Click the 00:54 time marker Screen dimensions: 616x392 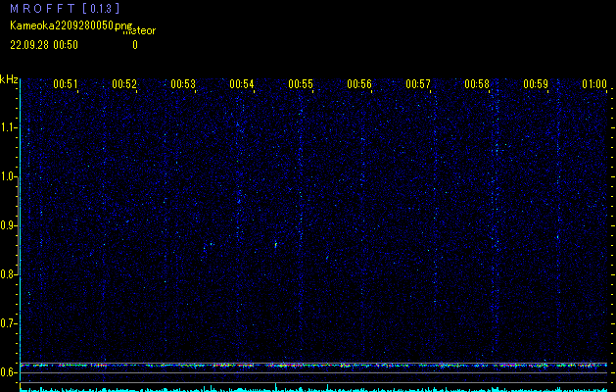tap(242, 84)
